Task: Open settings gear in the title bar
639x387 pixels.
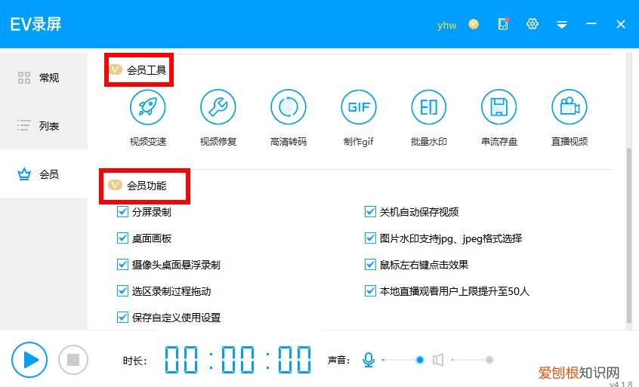Action: (x=532, y=24)
